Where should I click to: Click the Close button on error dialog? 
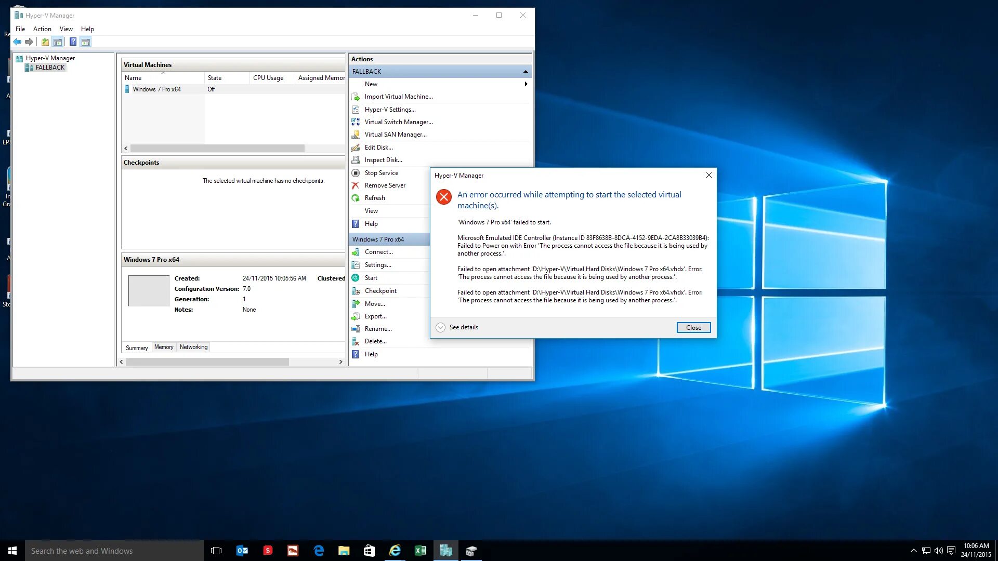point(694,327)
